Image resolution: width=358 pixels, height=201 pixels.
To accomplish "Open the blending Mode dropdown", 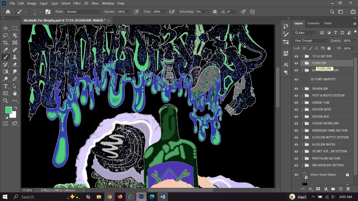I will coord(83,12).
